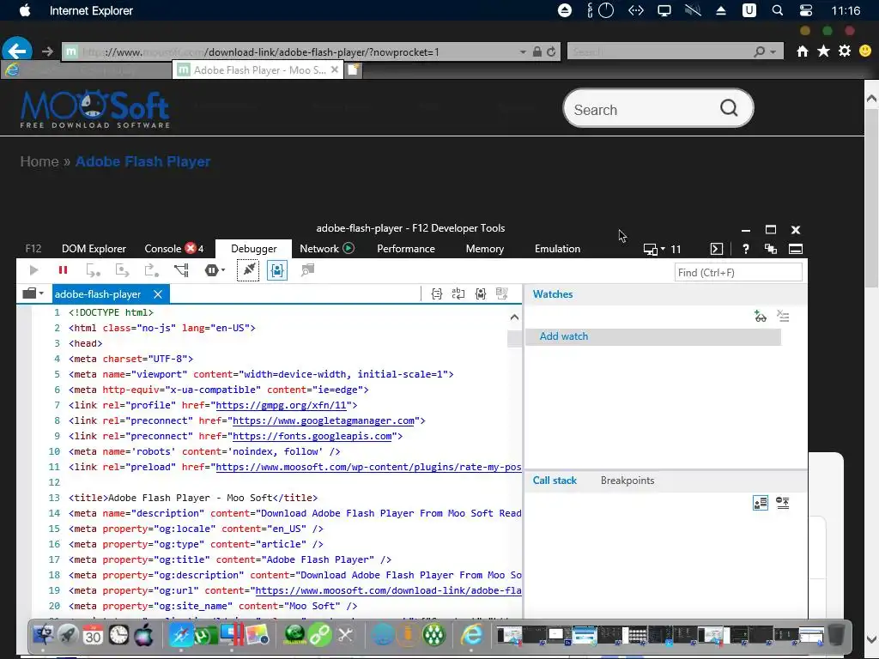Screen dimensions: 879x659
Task: Click the Add watch entry row
Action: [x=653, y=336]
